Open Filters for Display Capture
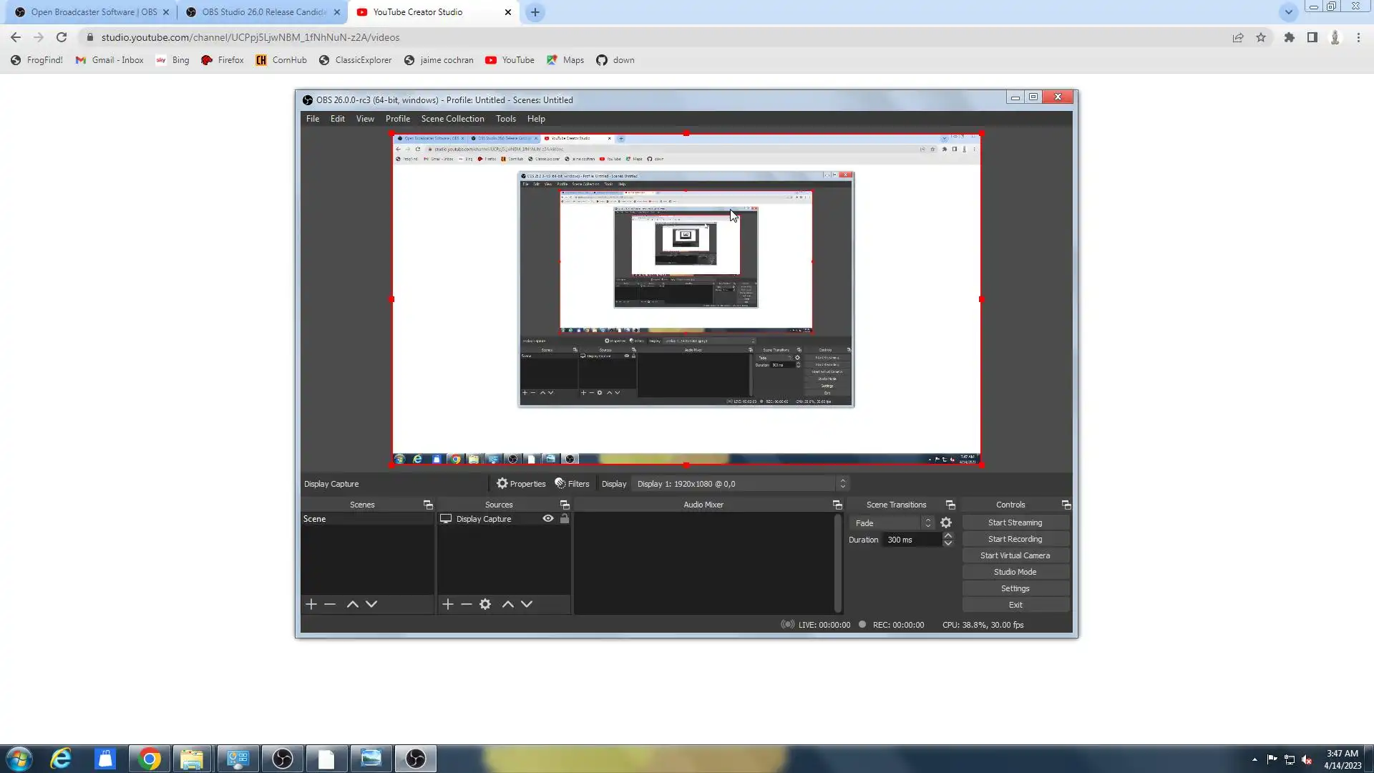 572,484
